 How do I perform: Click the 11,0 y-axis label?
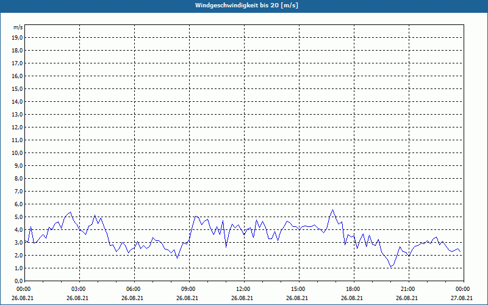click(x=17, y=140)
